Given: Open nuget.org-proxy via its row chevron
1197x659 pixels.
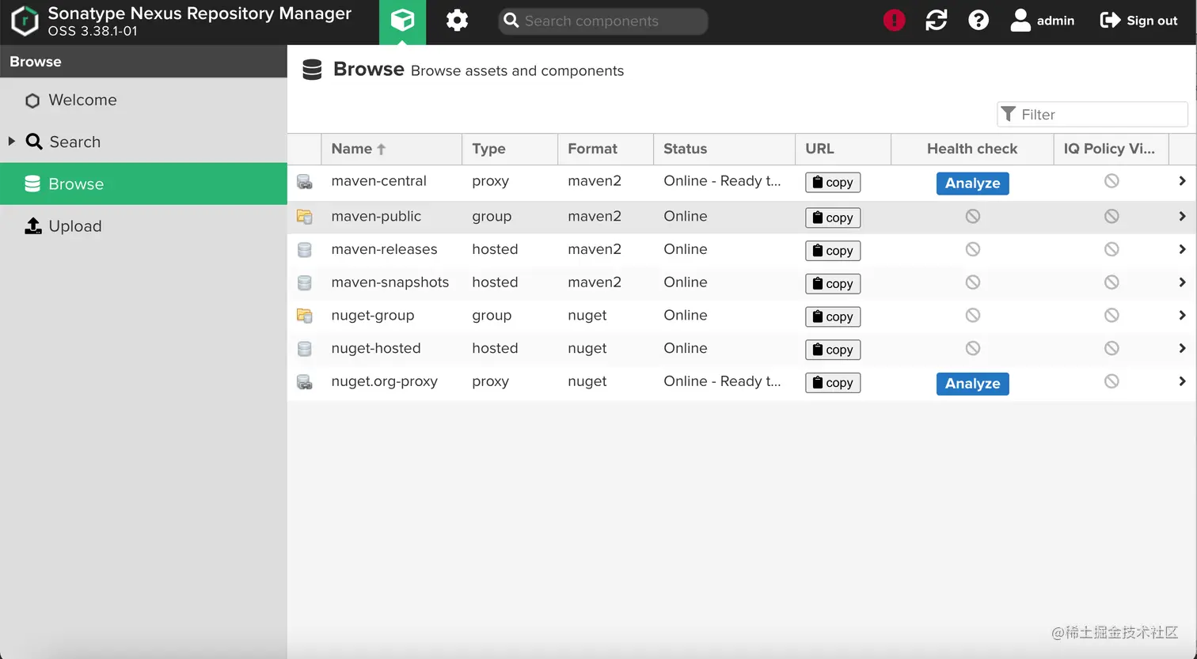Looking at the screenshot, I should [x=1182, y=381].
